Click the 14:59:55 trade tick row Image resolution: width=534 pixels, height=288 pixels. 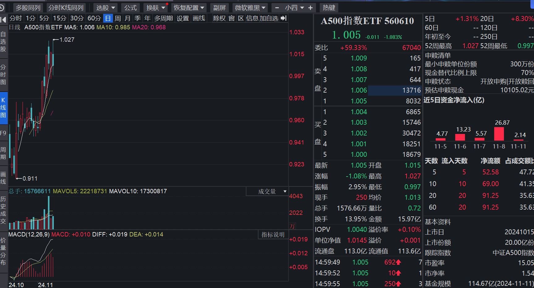(x=368, y=284)
